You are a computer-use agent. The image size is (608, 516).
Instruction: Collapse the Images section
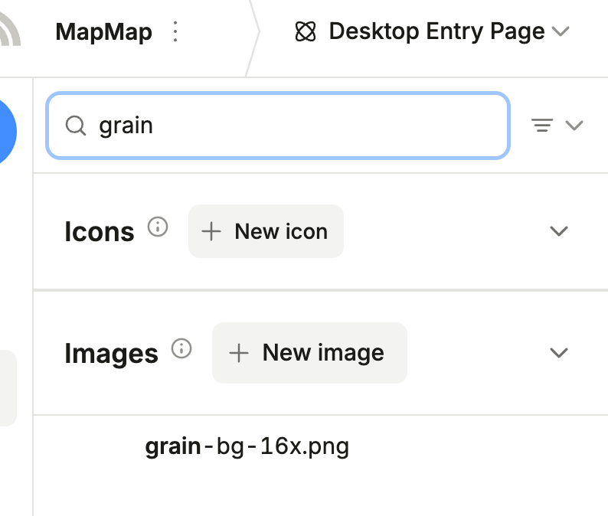coord(559,353)
